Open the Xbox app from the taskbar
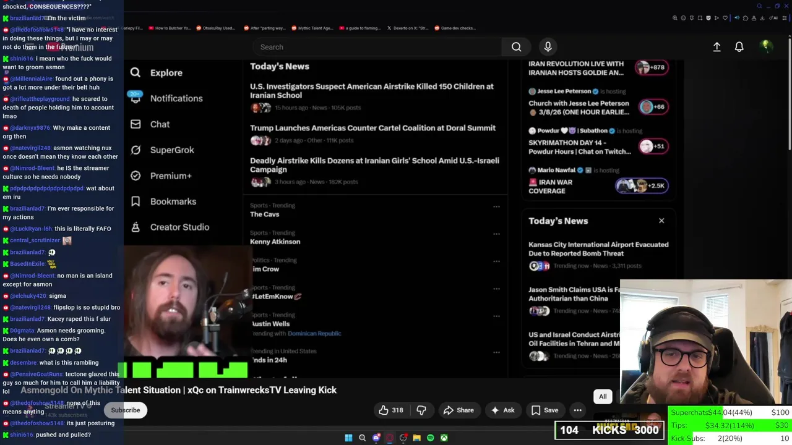The width and height of the screenshot is (792, 445). tap(444, 438)
